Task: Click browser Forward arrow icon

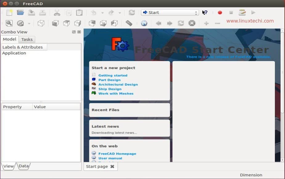Action: pyautogui.click(x=170, y=23)
